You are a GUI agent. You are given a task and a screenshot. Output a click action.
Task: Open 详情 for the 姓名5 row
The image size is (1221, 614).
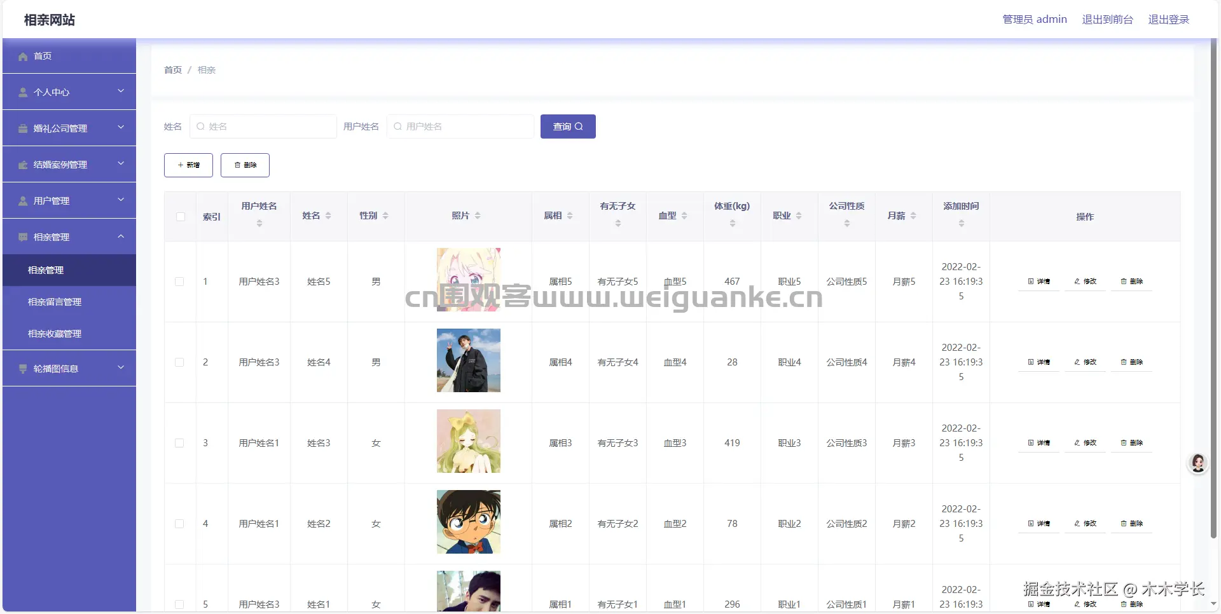coord(1039,282)
